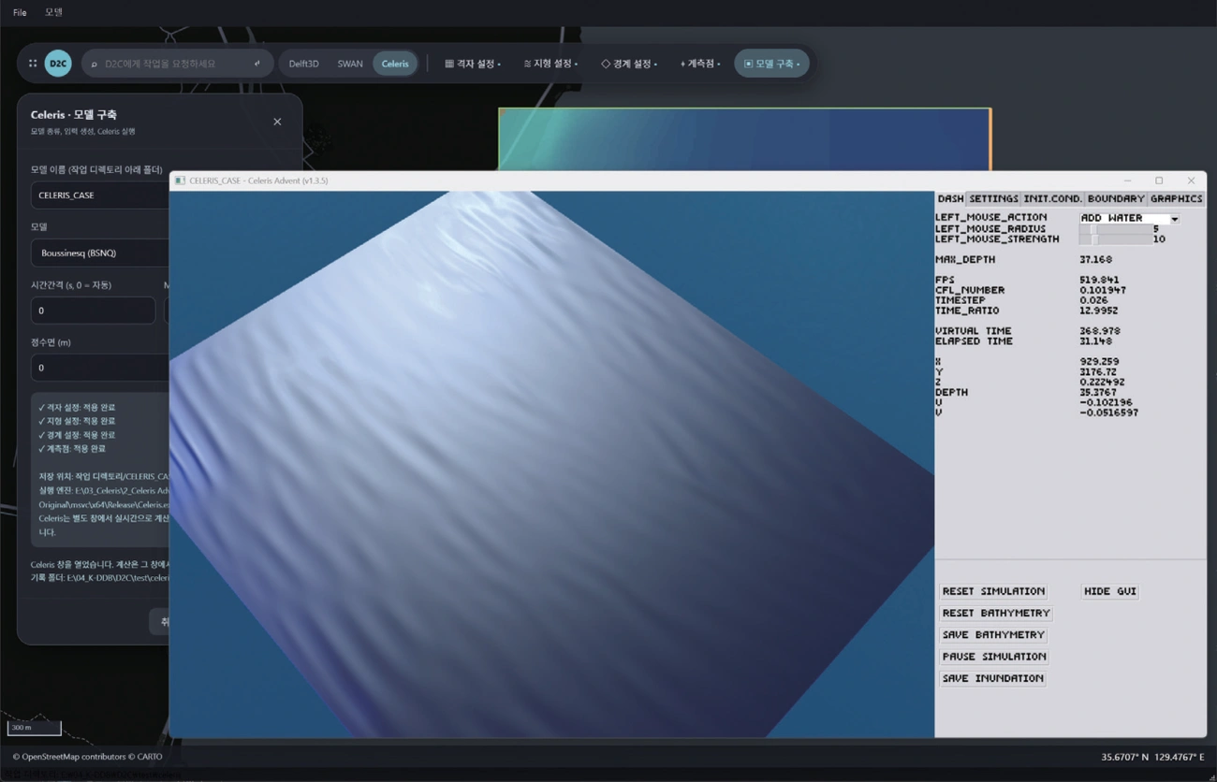Open the 계측점 dropdown

pos(700,64)
